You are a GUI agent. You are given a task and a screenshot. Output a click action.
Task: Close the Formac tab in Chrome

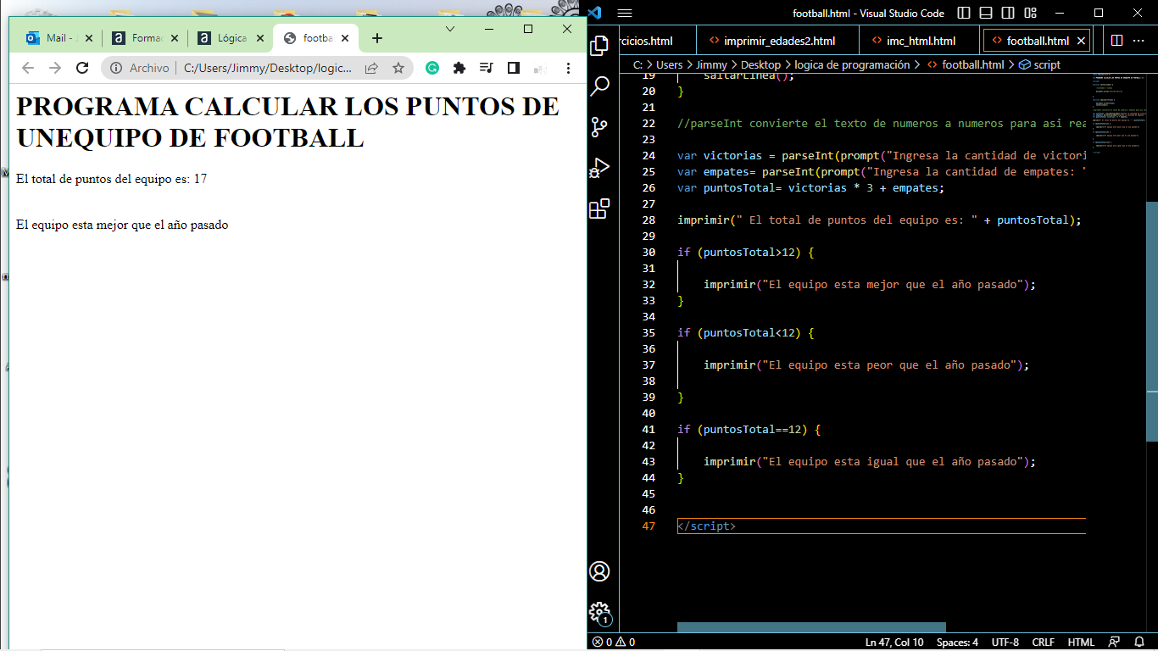click(174, 38)
